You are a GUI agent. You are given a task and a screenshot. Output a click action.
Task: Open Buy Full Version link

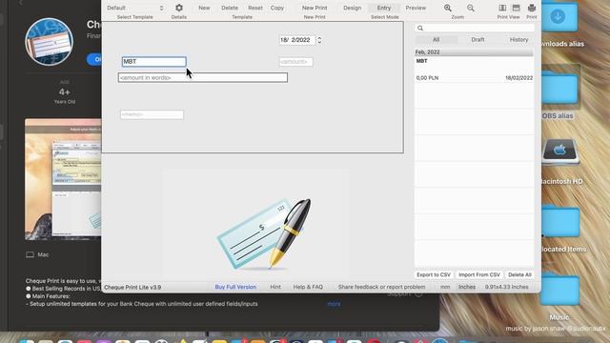point(235,287)
